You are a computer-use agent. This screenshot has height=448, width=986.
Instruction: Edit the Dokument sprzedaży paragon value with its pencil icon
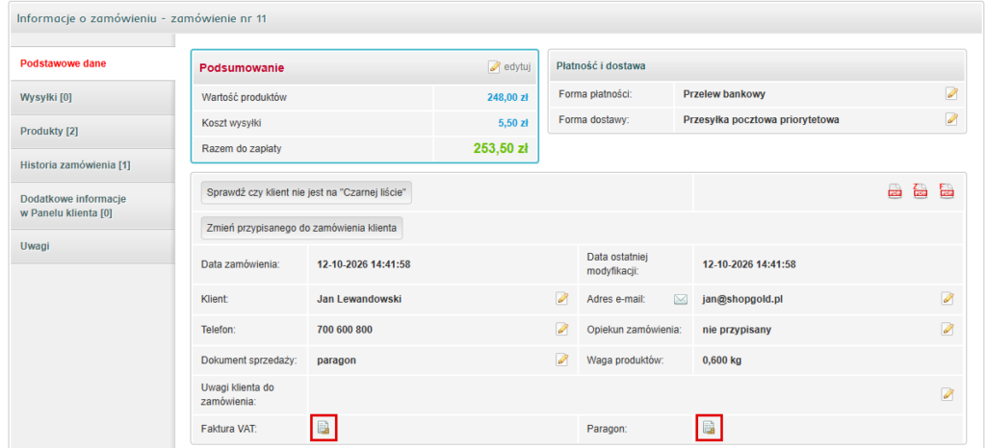[x=562, y=360]
